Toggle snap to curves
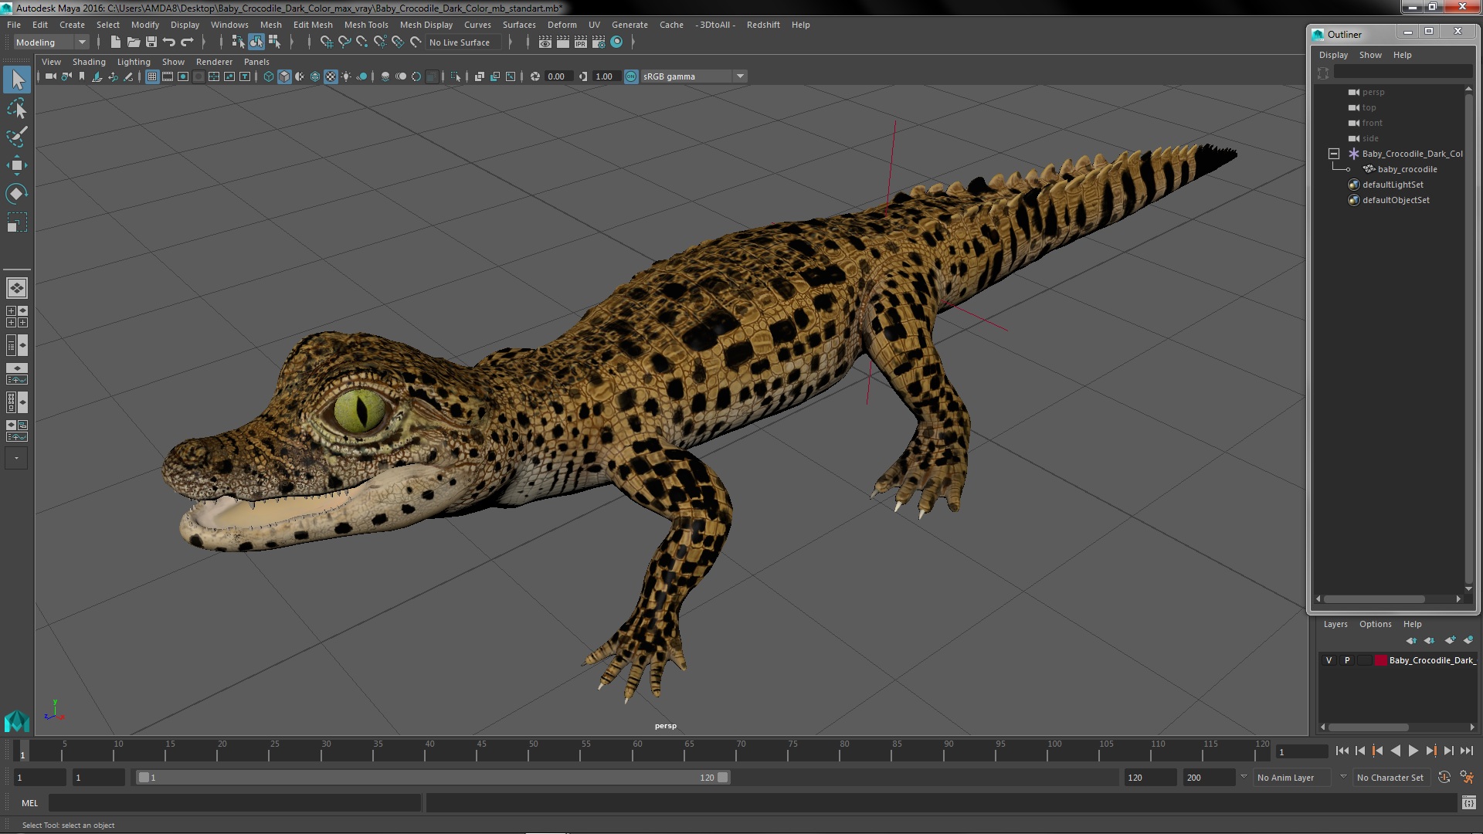 tap(344, 42)
